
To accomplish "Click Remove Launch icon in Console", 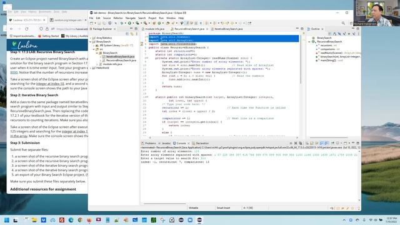I will [x=296, y=143].
